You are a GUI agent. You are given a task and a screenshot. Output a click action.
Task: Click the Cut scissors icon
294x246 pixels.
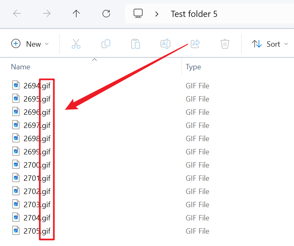[x=76, y=44]
